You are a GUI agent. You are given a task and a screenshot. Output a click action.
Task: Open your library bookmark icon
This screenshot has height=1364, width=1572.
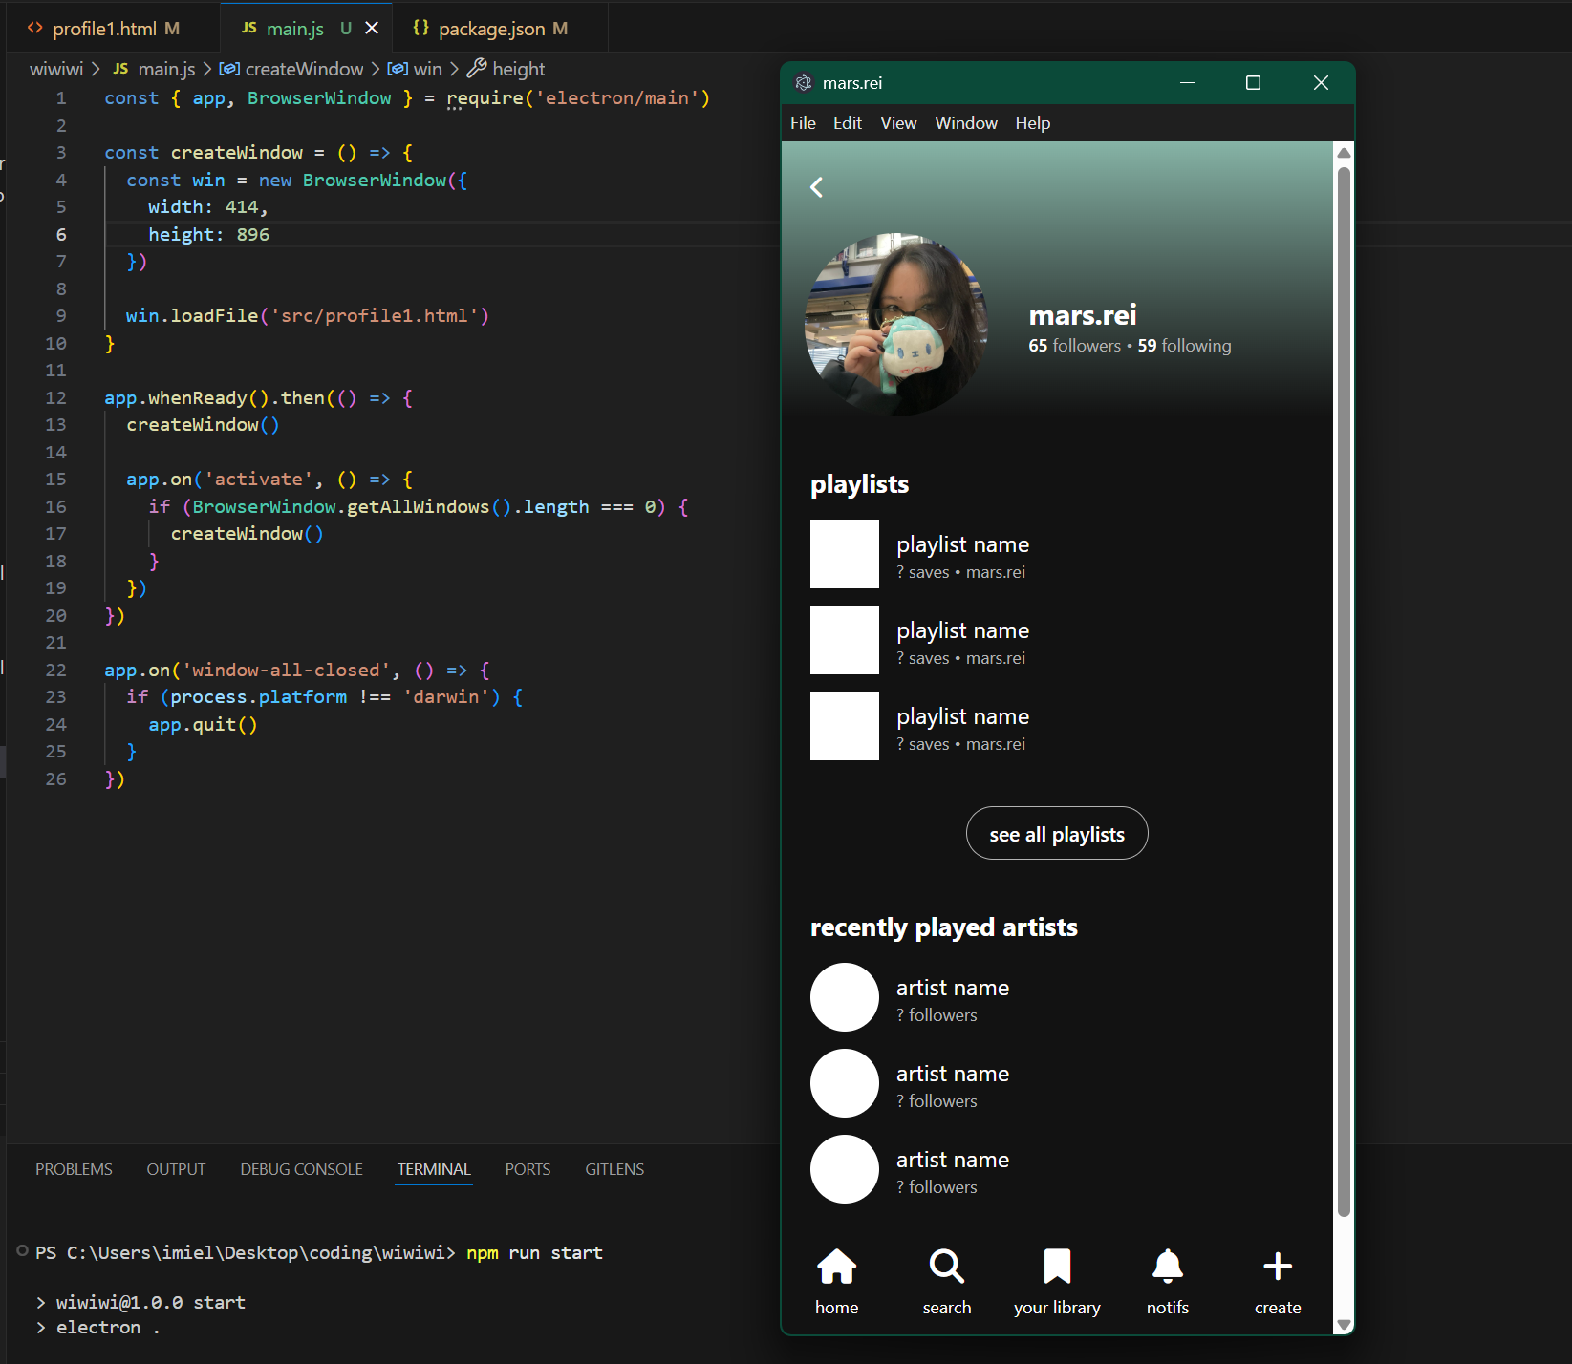pyautogui.click(x=1057, y=1268)
